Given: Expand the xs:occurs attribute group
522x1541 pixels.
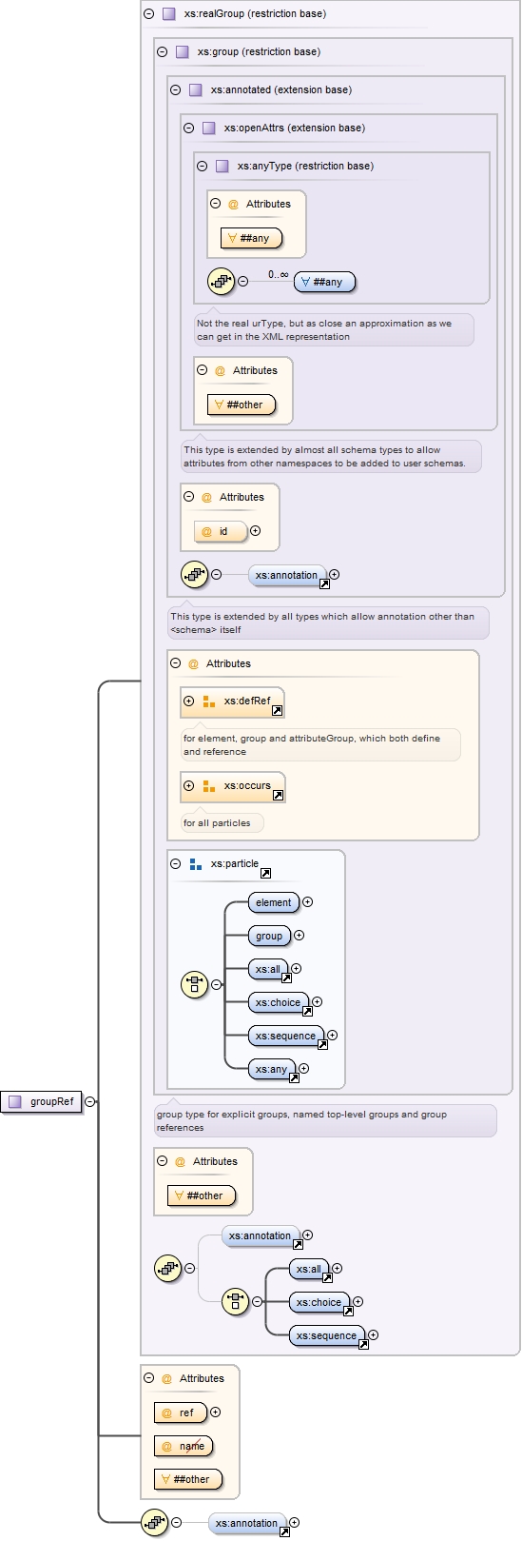Looking at the screenshot, I should (x=188, y=786).
